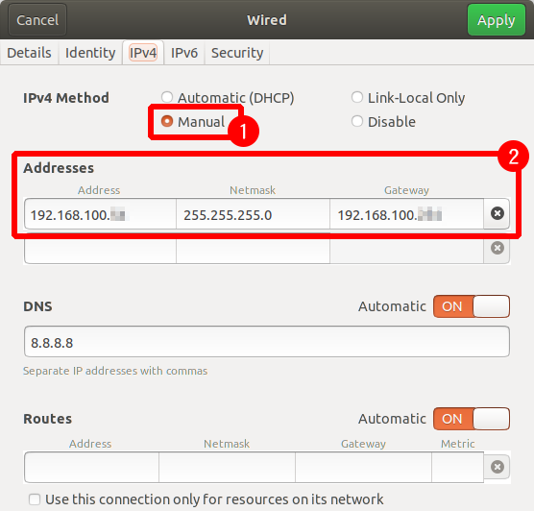Click the Routes Netmask field

tap(227, 467)
